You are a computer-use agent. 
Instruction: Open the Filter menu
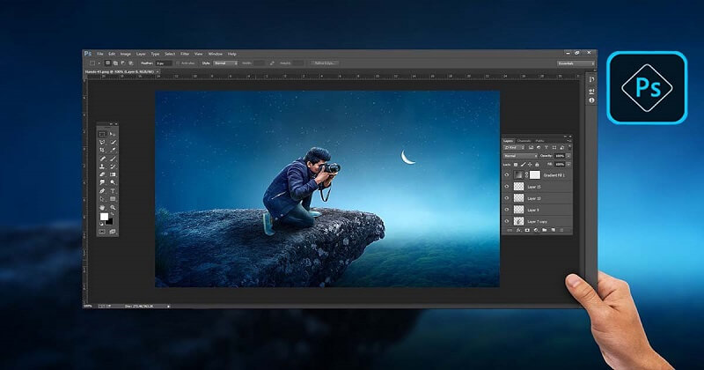pyautogui.click(x=185, y=54)
